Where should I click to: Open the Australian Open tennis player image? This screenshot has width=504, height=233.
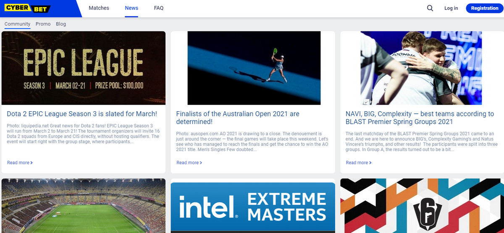254,68
